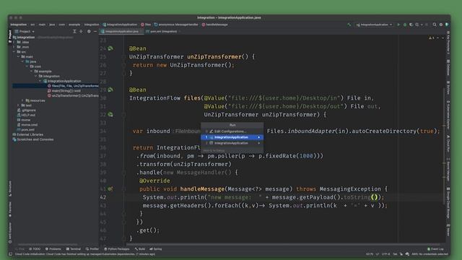Expand the resources folder in project tree
The height and width of the screenshot is (260, 462).
click(22, 100)
